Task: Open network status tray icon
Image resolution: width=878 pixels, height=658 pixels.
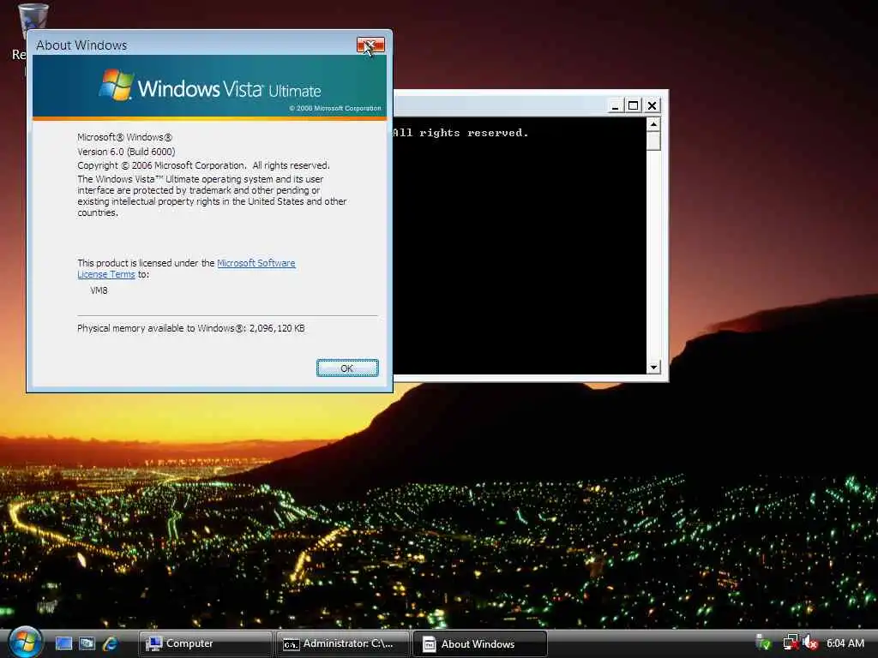Action: click(x=790, y=643)
